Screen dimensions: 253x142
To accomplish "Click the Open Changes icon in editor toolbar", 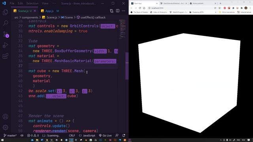I will (111, 11).
